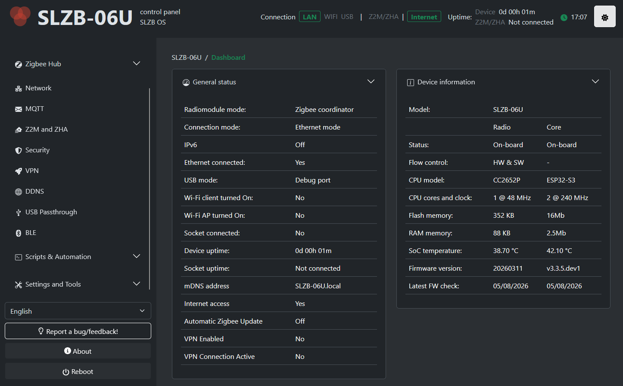Toggle theme with the sun icon button
Screen dimensions: 623x386
(x=605, y=17)
